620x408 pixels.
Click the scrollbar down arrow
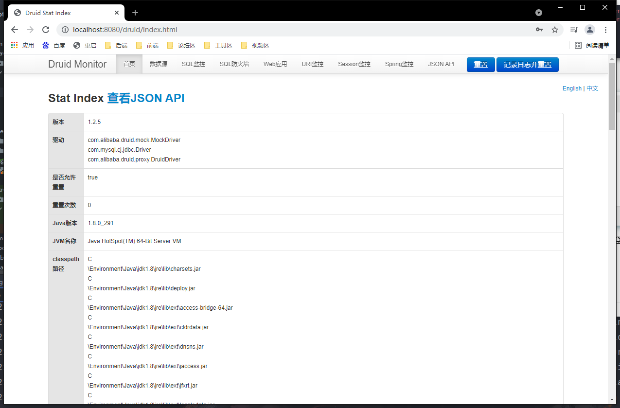pyautogui.click(x=612, y=400)
